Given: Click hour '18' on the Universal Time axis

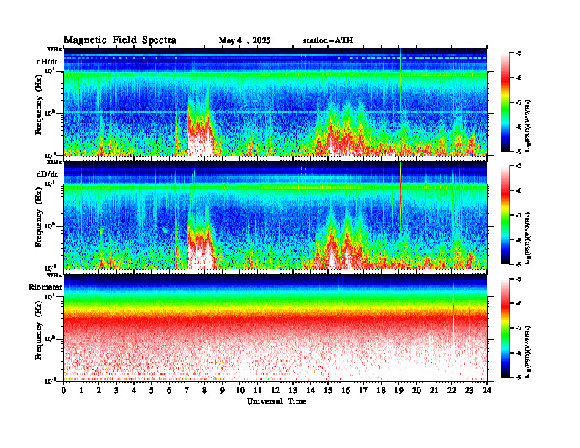Looking at the screenshot, I should [x=382, y=391].
